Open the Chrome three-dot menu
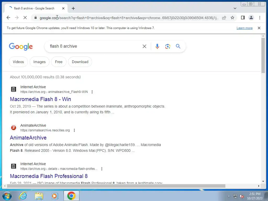This screenshot has width=268, height=201. [x=260, y=18]
